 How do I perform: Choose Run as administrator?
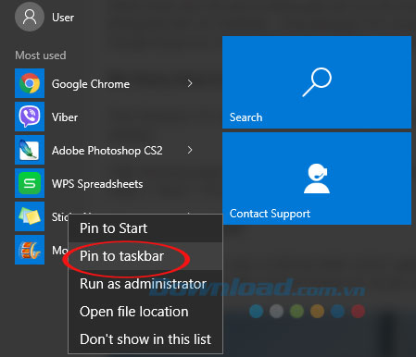(x=145, y=284)
